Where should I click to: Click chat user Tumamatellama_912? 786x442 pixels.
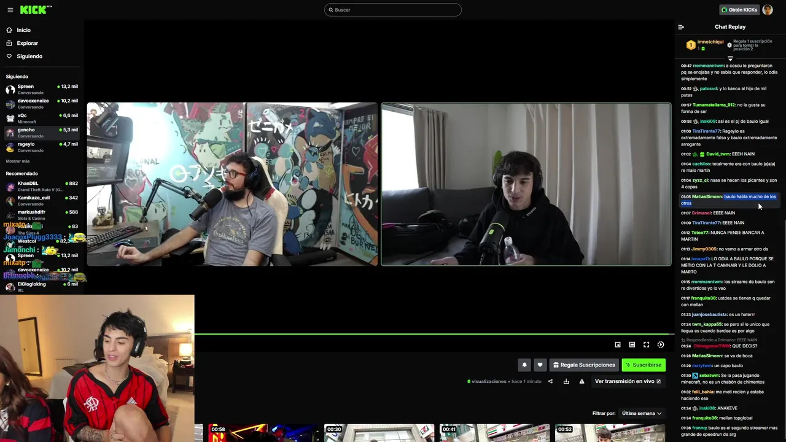click(714, 105)
